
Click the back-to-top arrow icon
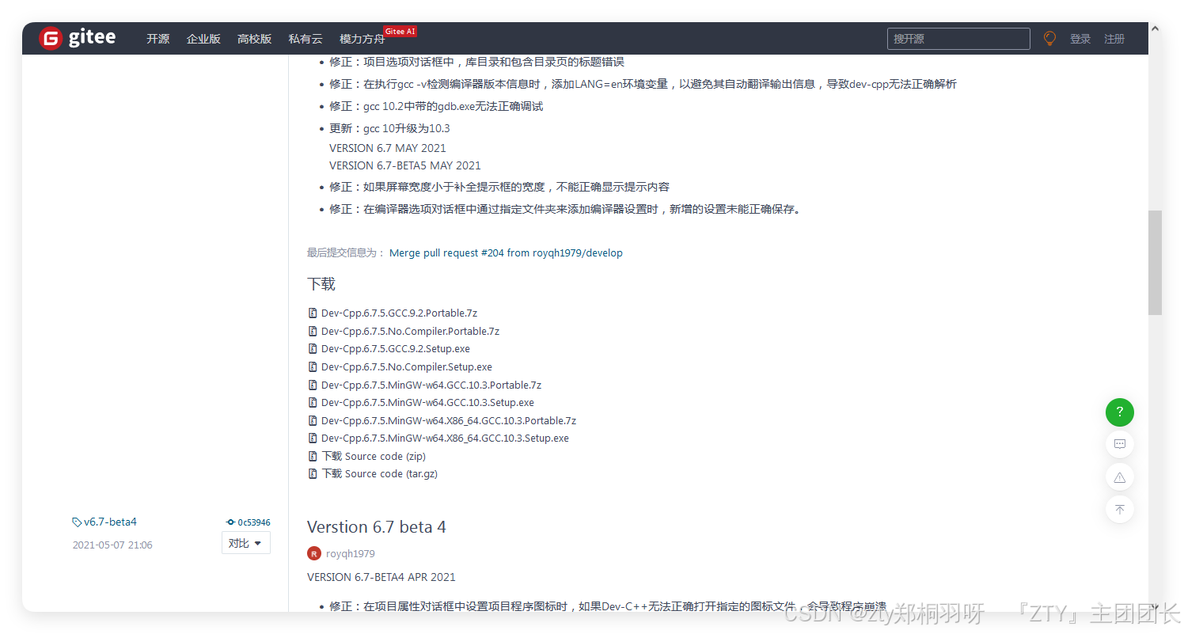point(1120,509)
